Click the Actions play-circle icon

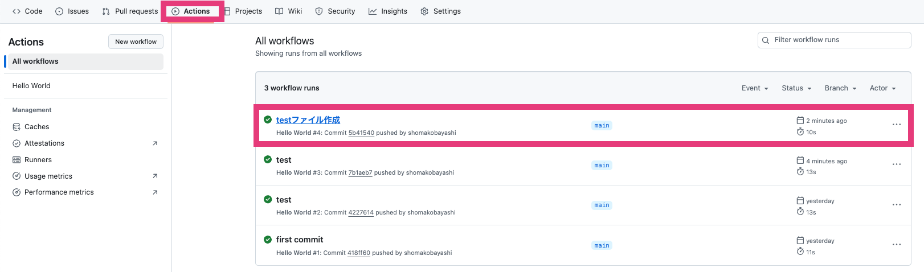(x=175, y=11)
